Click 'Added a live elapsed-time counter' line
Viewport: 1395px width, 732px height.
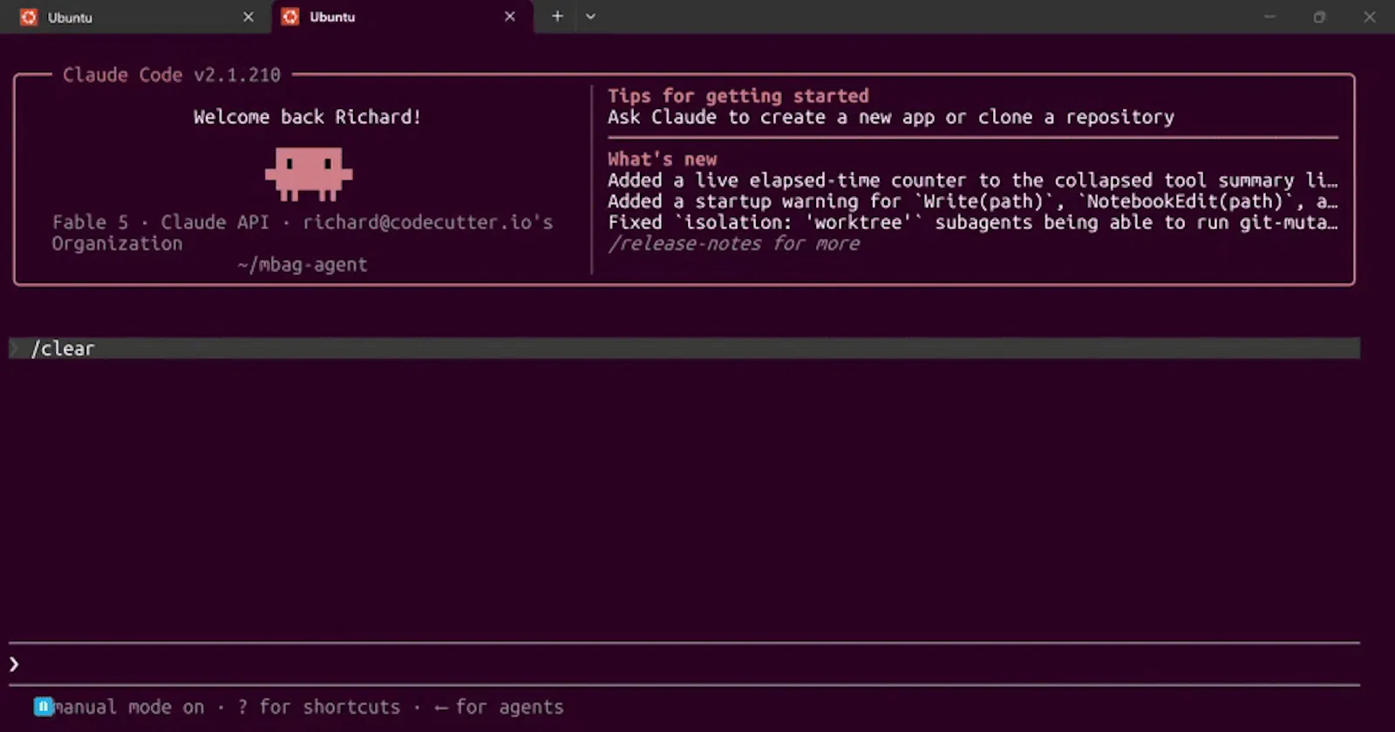point(973,180)
